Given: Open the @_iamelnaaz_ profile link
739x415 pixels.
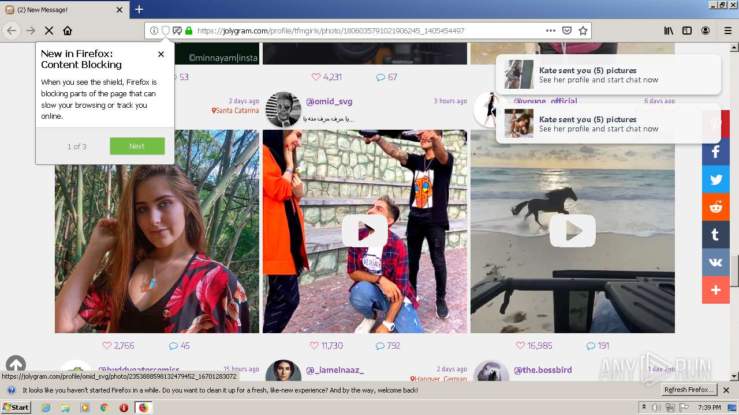Looking at the screenshot, I should point(335,370).
